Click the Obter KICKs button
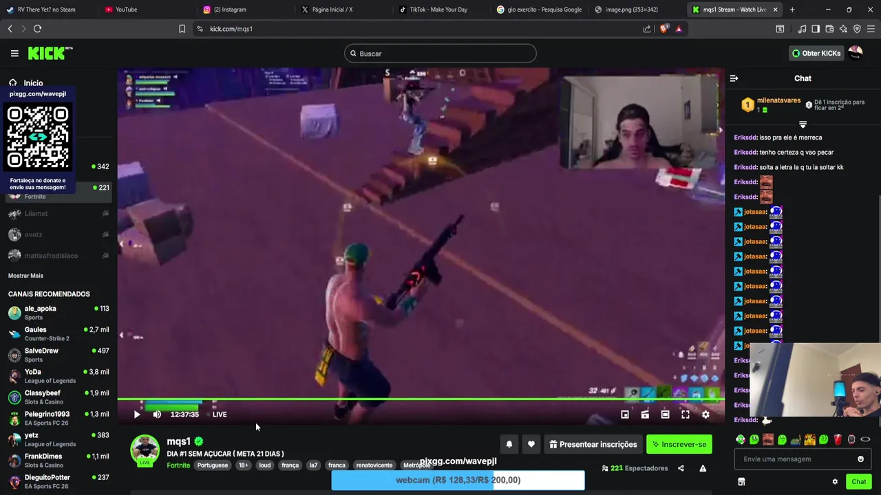Image resolution: width=881 pixels, height=495 pixels. 816,53
